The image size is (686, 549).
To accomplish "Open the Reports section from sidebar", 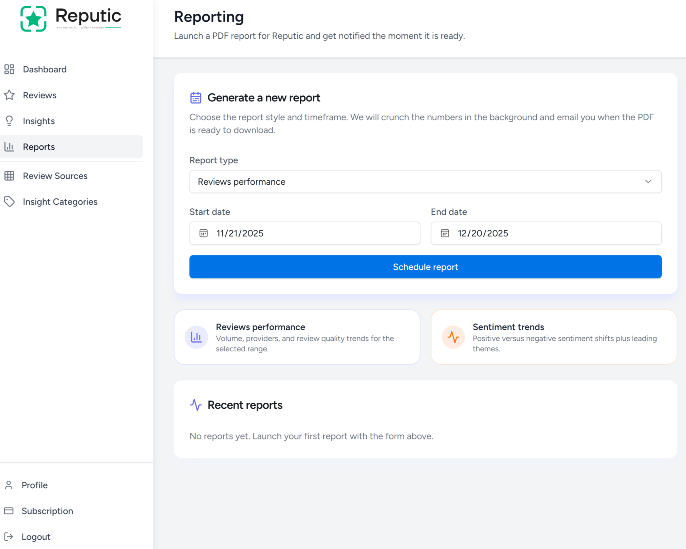I will coord(39,147).
